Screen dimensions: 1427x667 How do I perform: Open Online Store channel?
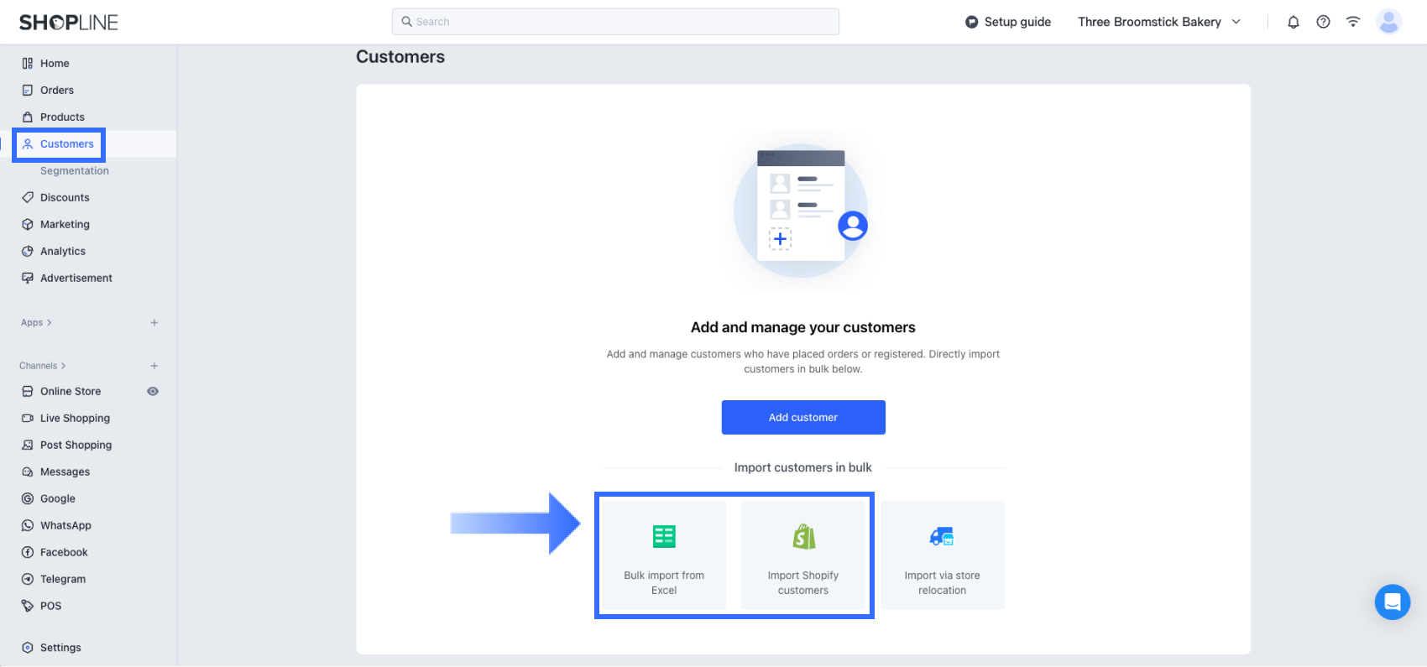(x=71, y=391)
